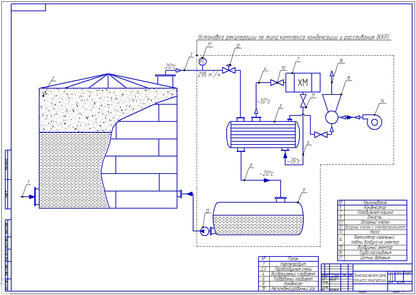Viewport: 416px width, 295px height.
Task: Click callout number 3 on vapor line
Action: (191, 55)
